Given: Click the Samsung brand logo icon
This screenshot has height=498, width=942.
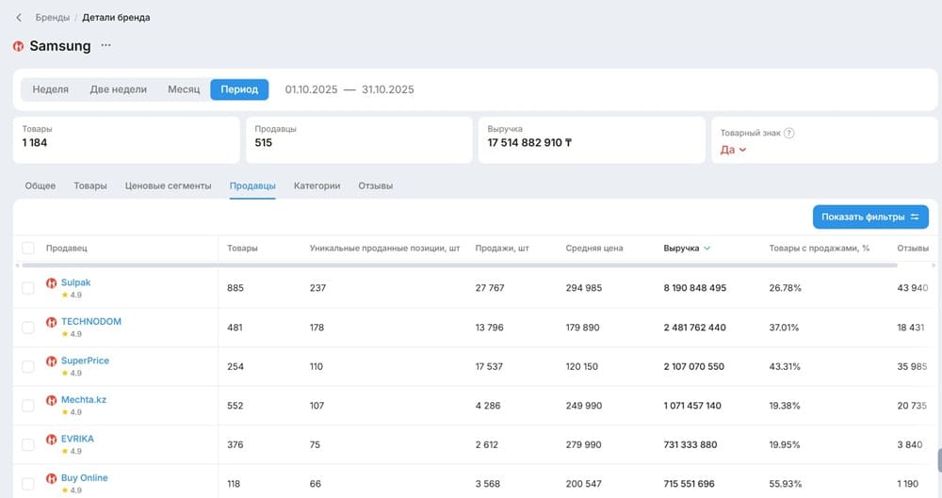Looking at the screenshot, I should pyautogui.click(x=19, y=46).
